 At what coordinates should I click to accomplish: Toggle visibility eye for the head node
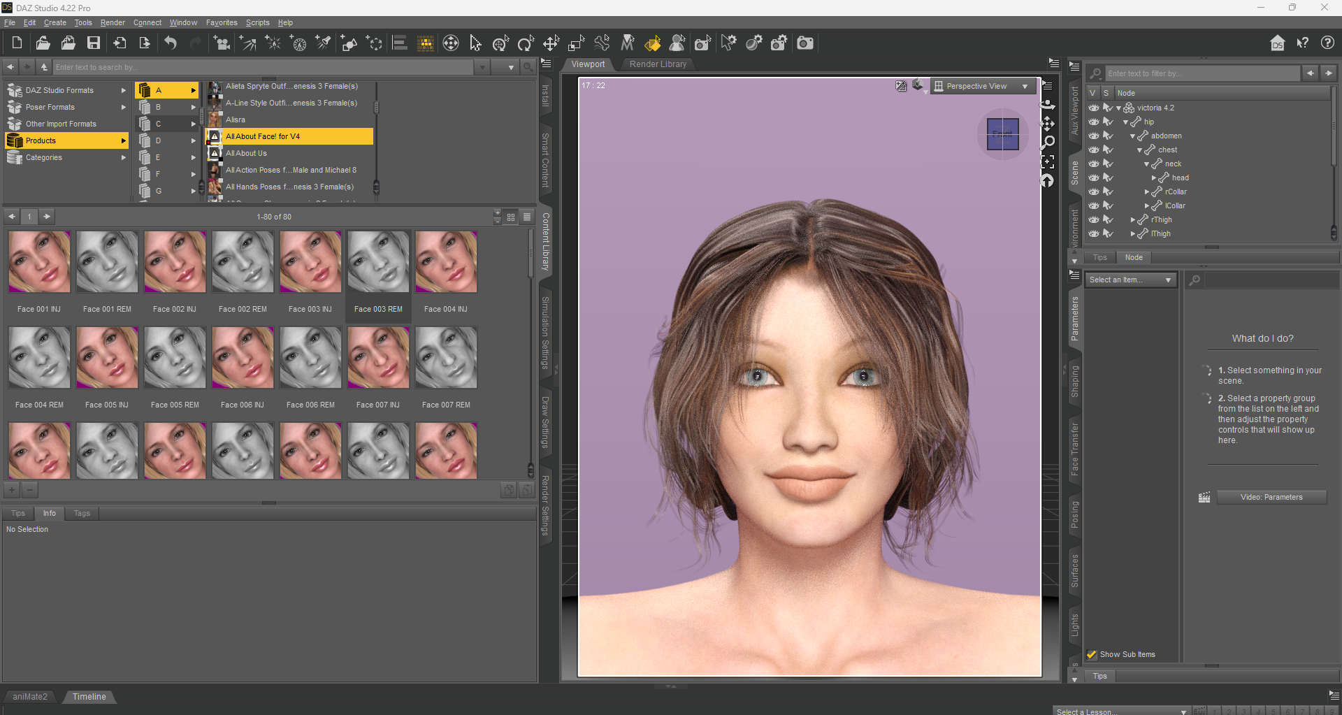[x=1094, y=178]
